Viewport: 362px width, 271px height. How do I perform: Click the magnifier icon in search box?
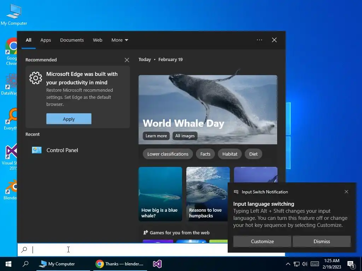[24, 249]
